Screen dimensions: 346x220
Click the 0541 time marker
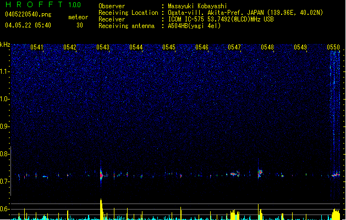[37, 47]
